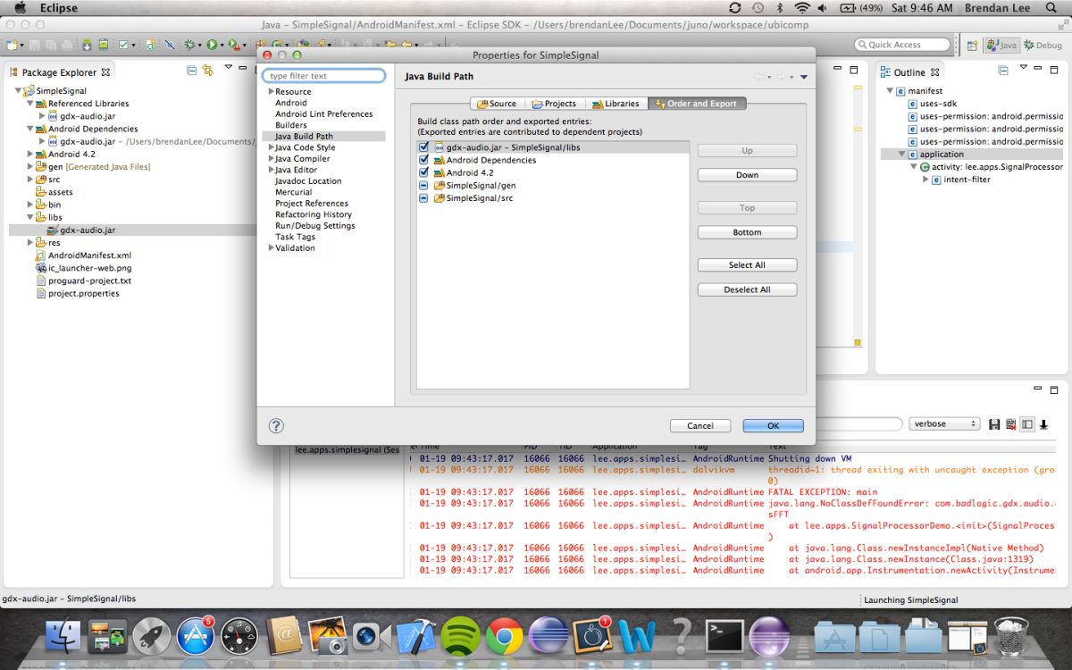Open the Eclipse menu in menu bar

pos(59,8)
